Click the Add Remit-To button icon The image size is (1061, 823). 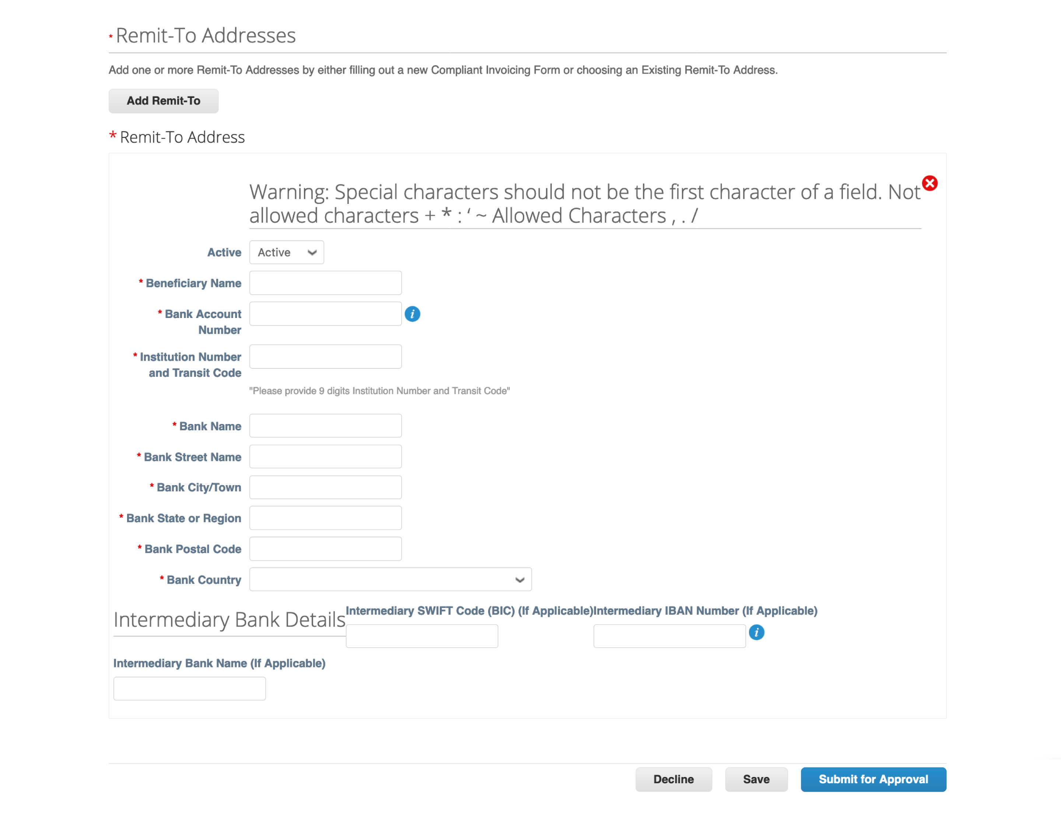164,100
